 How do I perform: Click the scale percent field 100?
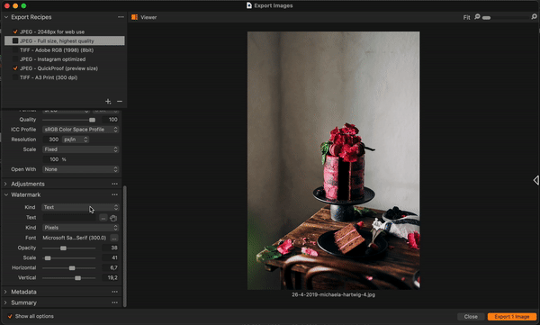coord(51,159)
